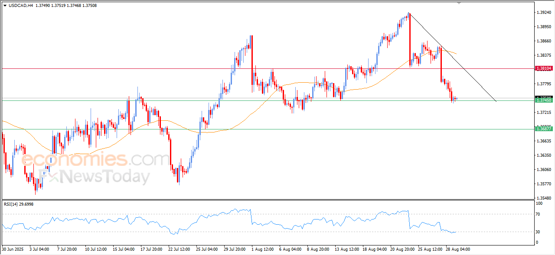
Task: Click the 3 Jul 04:00 time label
Action: (39, 249)
